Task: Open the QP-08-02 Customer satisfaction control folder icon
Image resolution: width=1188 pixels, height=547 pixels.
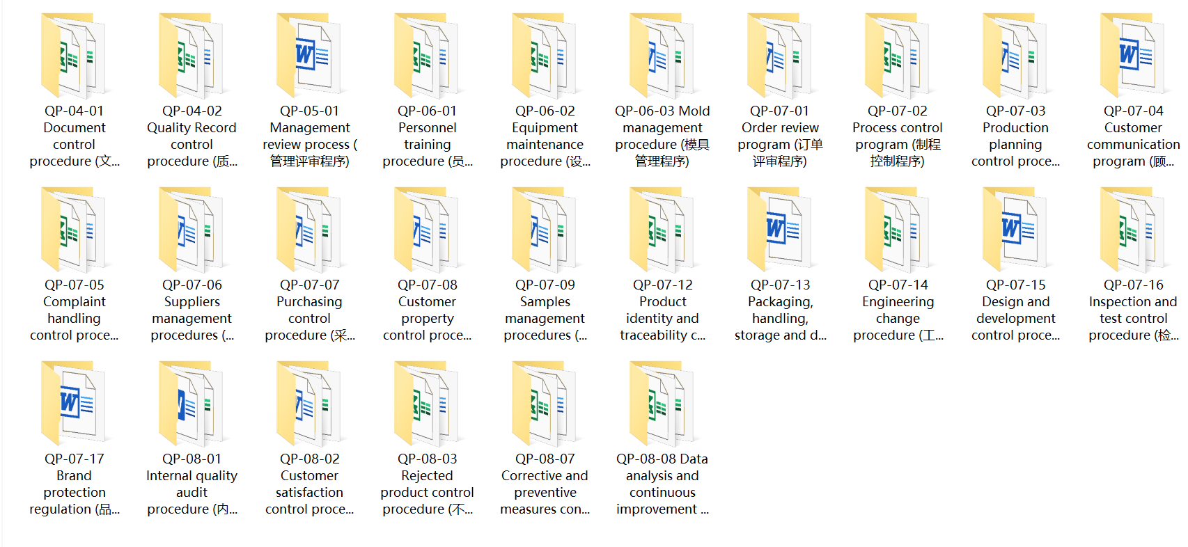Action: tap(309, 404)
